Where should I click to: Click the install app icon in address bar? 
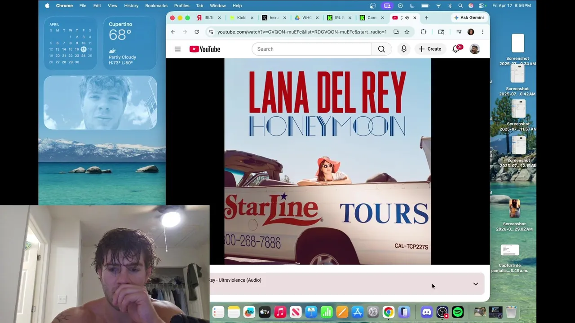pyautogui.click(x=396, y=32)
